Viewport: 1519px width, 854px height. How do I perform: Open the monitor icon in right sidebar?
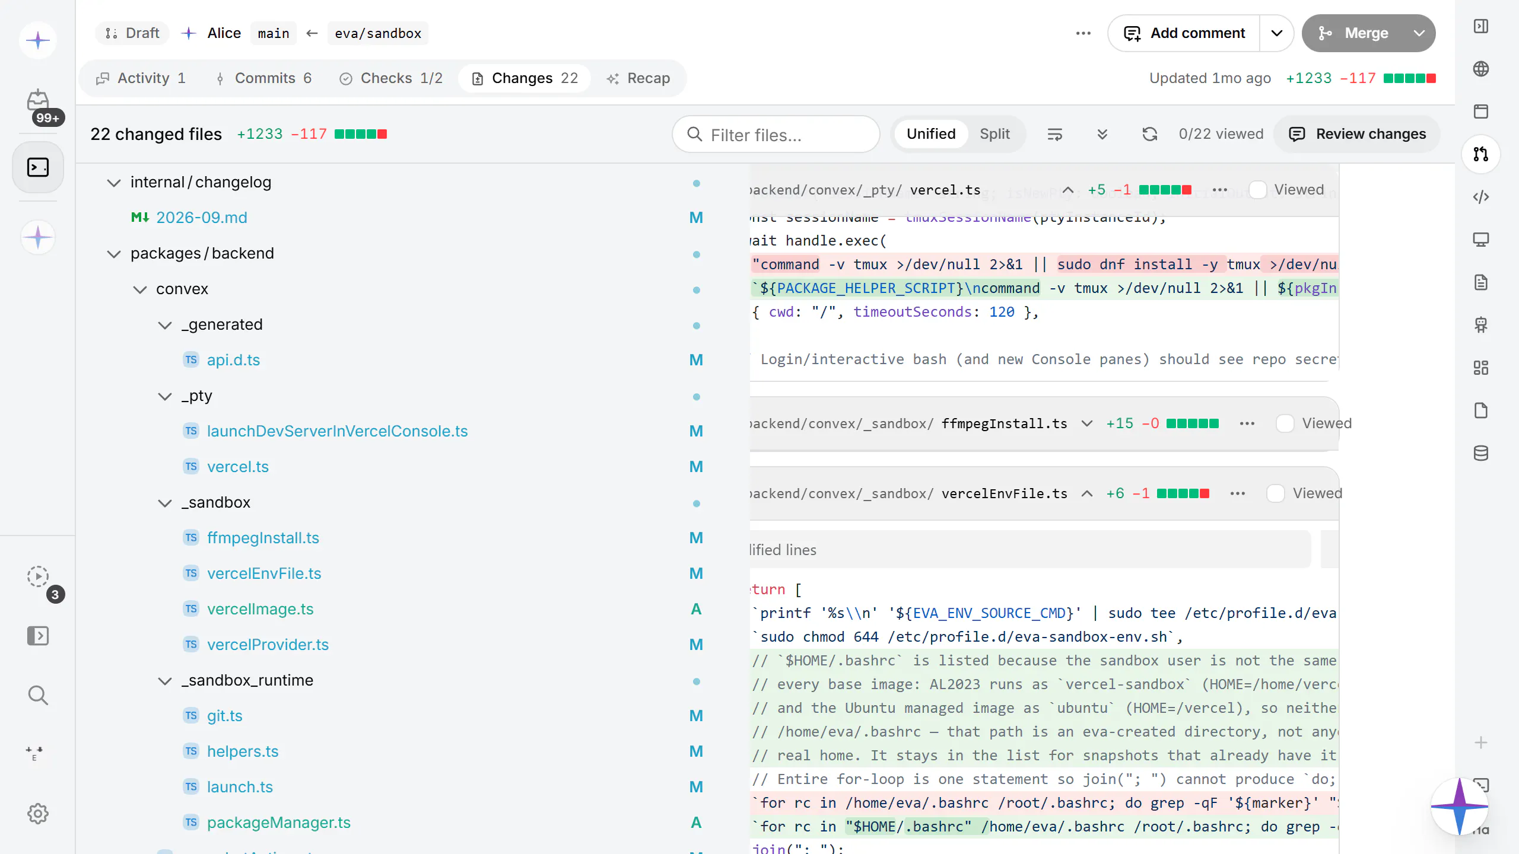tap(1481, 240)
